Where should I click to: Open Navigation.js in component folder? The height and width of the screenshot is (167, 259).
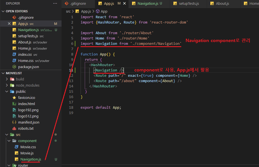pos(31,159)
